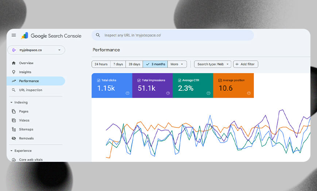
Task: Open the hamburger main menu
Action: (x=14, y=35)
